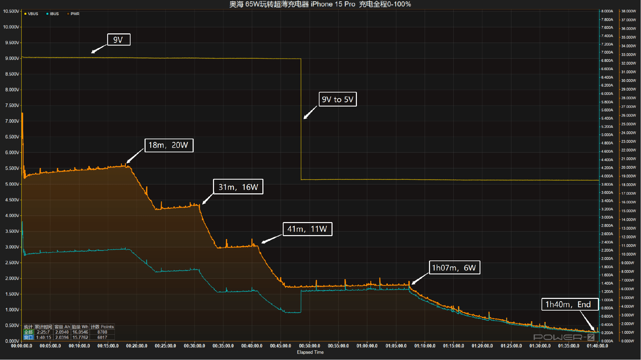Image resolution: width=641 pixels, height=360 pixels.
Task: Click the "9V to 5V" annotation box
Action: click(338, 100)
